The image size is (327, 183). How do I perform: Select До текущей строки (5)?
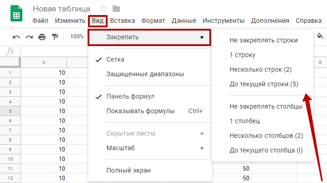[264, 84]
